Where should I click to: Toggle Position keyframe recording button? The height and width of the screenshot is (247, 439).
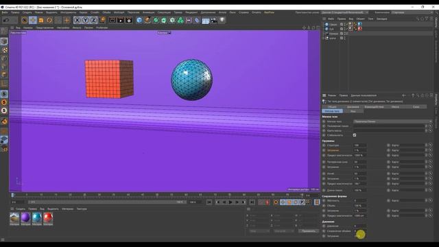tap(283, 202)
